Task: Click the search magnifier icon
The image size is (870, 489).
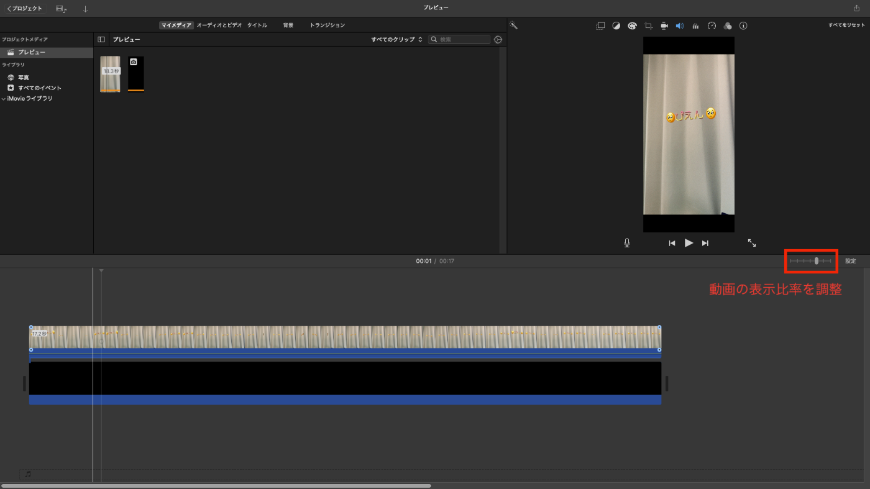Action: tap(434, 39)
